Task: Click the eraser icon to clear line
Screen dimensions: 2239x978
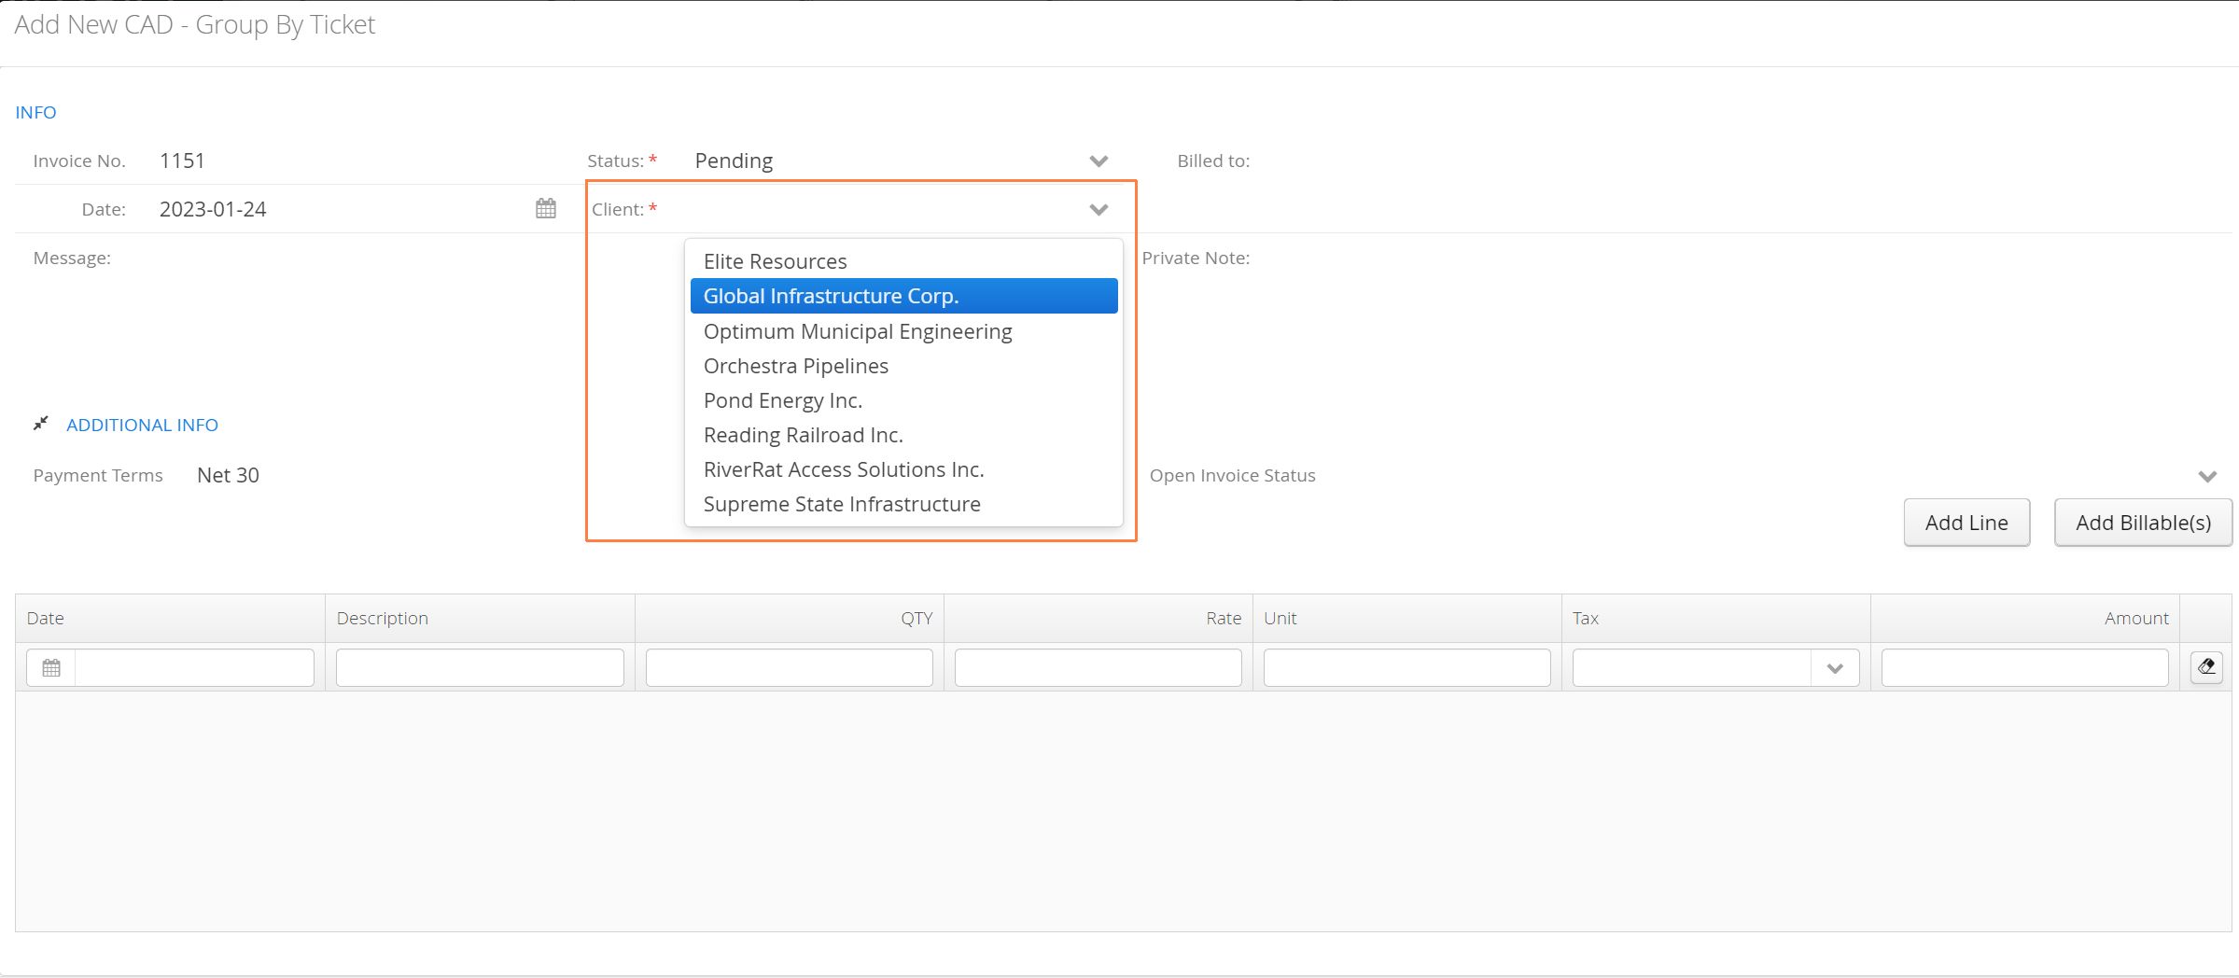Action: (x=2206, y=666)
